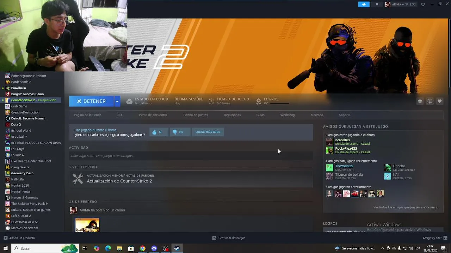Open friend Grincho profile
Image resolution: width=451 pixels, height=253 pixels.
tap(399, 166)
